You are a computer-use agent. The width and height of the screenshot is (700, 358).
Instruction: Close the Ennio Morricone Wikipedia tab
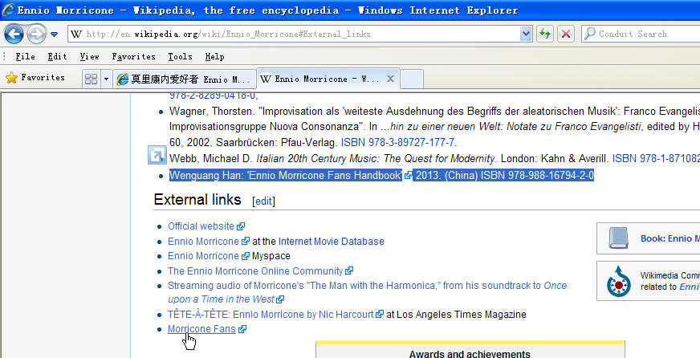click(x=390, y=79)
